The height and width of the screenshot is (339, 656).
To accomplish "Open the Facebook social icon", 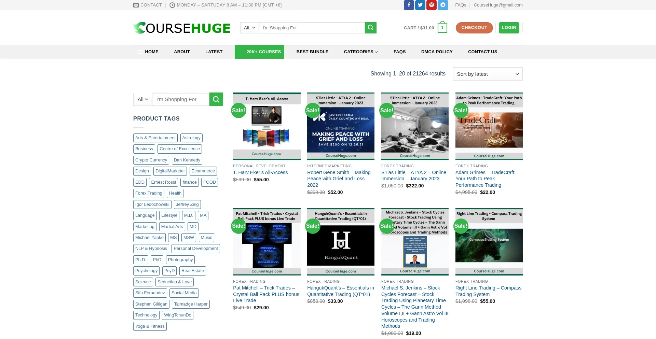I will [x=409, y=5].
